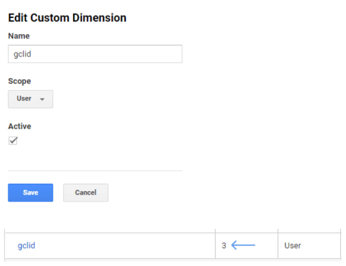
Task: Click the gclid text inside the Name field
Action: pyautogui.click(x=22, y=54)
